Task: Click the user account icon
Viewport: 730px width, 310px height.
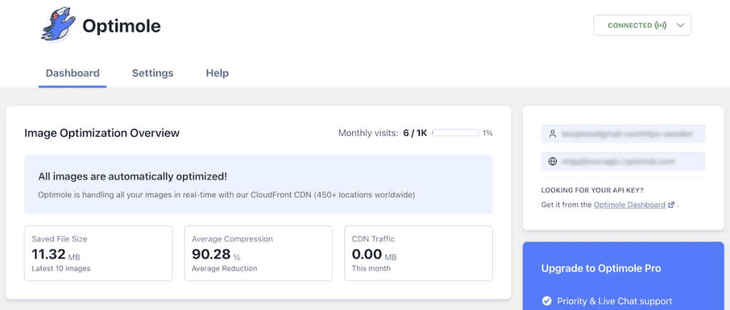Action: point(552,134)
